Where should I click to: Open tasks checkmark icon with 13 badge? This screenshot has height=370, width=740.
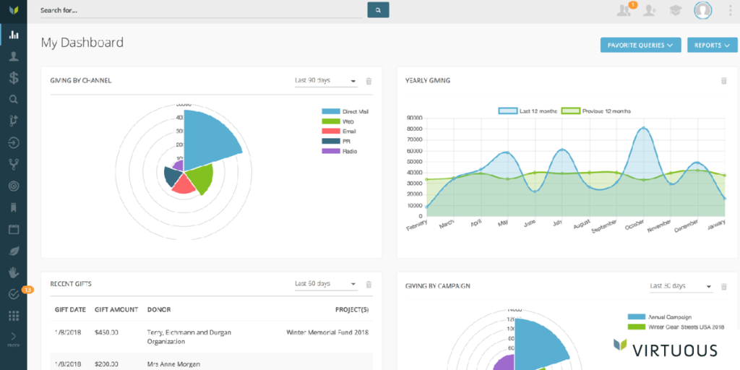[x=14, y=295]
